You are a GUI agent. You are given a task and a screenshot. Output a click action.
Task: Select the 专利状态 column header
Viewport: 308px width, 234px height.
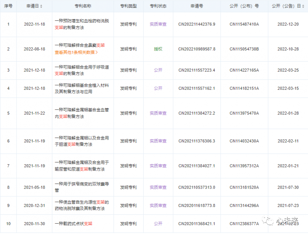(x=158, y=7)
